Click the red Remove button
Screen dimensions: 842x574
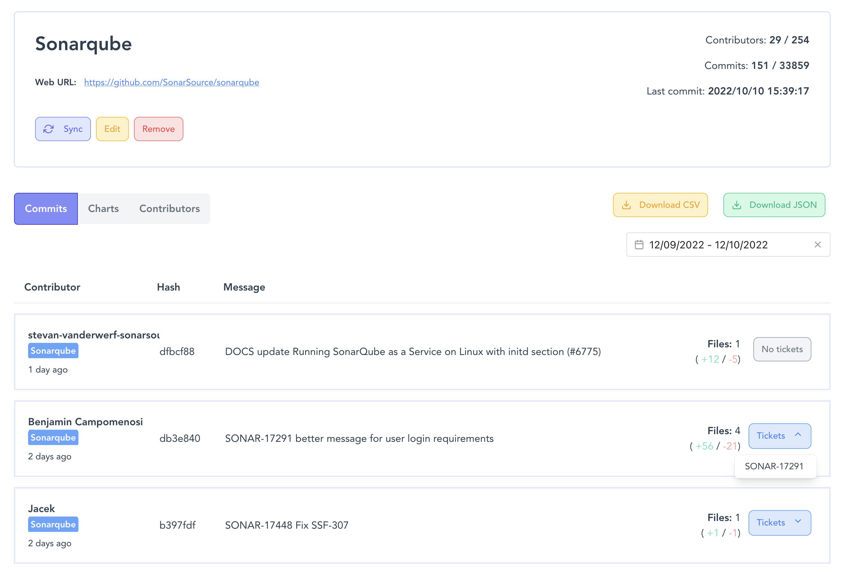coord(158,129)
